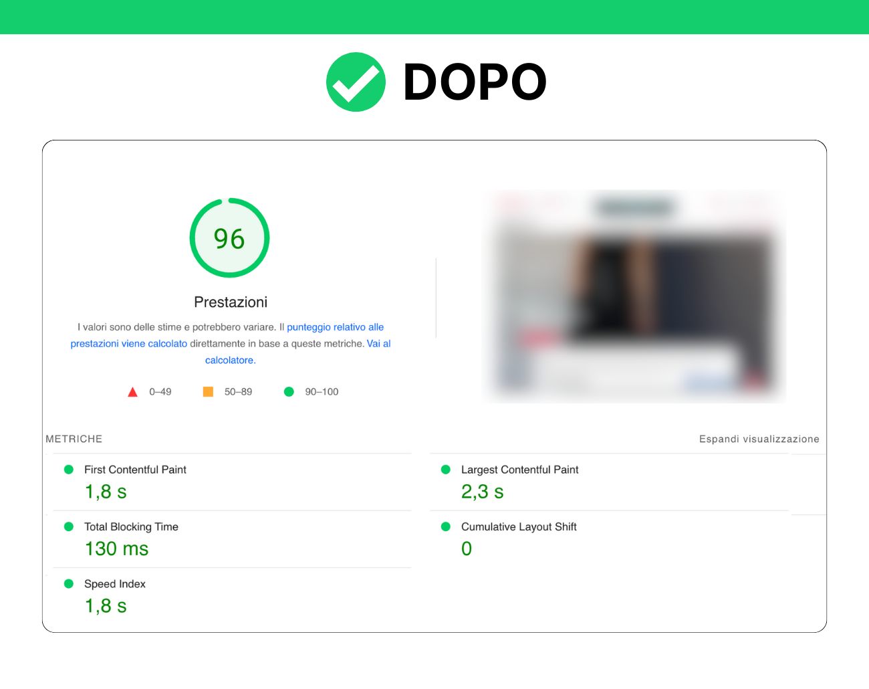Click the 2,3 s Largest Contentful Paint value

pyautogui.click(x=482, y=492)
